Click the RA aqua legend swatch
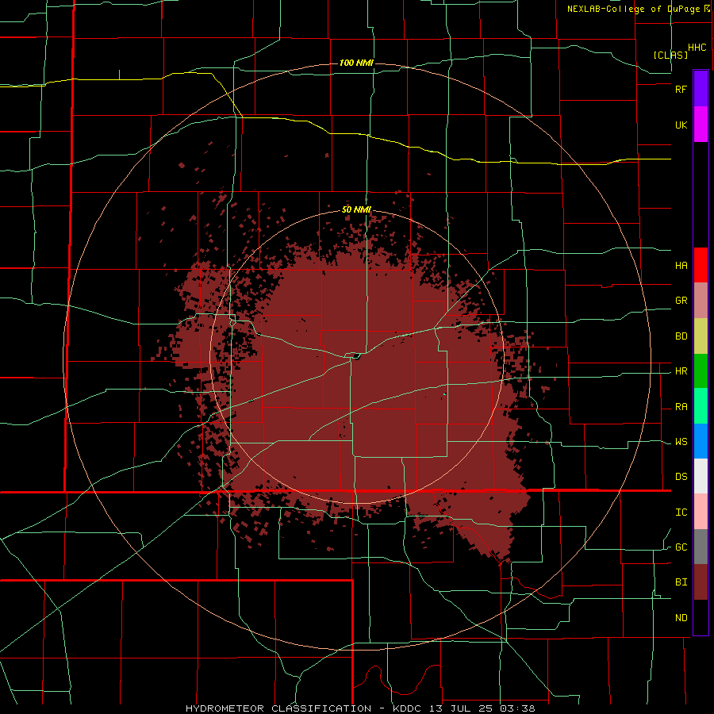The height and width of the screenshot is (714, 714). [x=701, y=406]
